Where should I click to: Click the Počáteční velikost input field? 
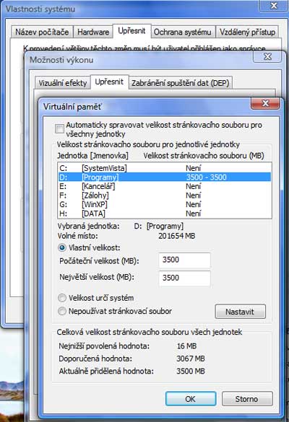[x=185, y=260]
